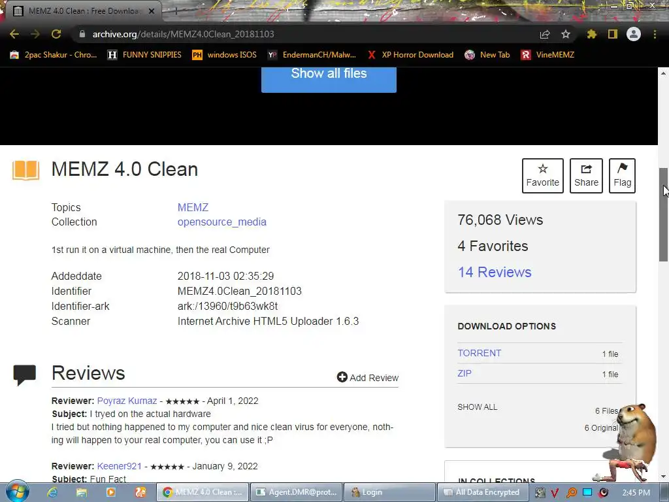Close the MEMZ 4.0 Clean tab
The height and width of the screenshot is (502, 669).
(152, 11)
